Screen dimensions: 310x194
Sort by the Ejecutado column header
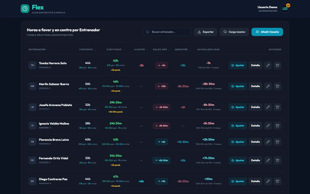(115, 50)
